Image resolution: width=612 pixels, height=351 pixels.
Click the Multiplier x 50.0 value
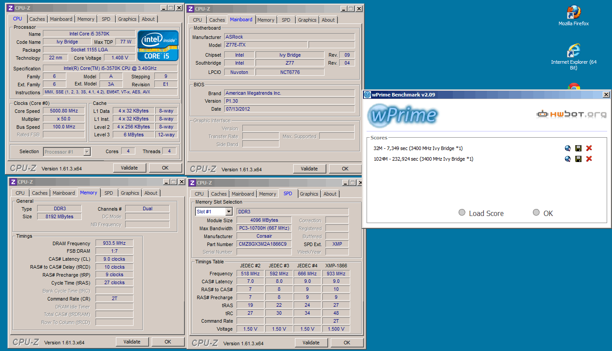click(64, 119)
